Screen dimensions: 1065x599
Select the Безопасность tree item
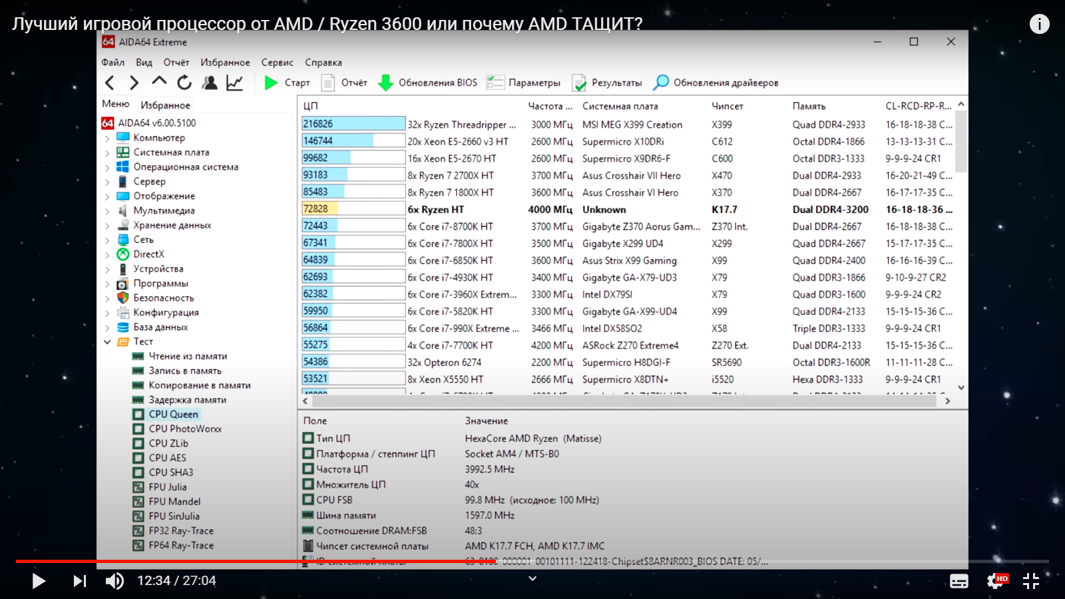(x=156, y=298)
